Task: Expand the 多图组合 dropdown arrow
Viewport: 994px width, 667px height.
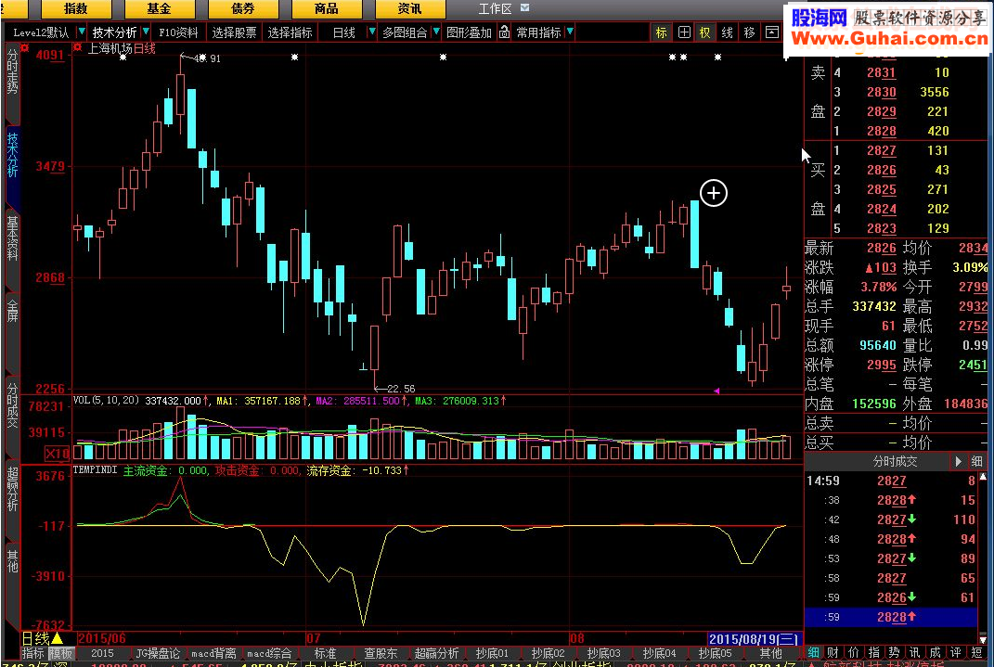Action: click(436, 32)
